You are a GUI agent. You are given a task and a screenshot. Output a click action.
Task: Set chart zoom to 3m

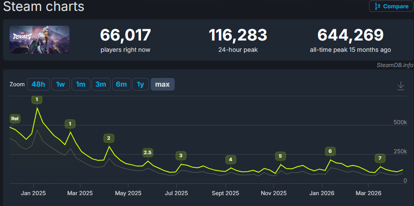[101, 84]
